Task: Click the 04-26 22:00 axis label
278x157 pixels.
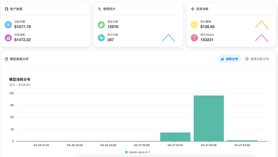Action: 75,145
